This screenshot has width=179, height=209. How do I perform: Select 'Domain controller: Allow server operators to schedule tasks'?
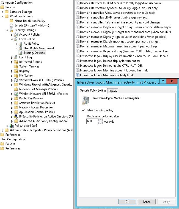(x=118, y=13)
